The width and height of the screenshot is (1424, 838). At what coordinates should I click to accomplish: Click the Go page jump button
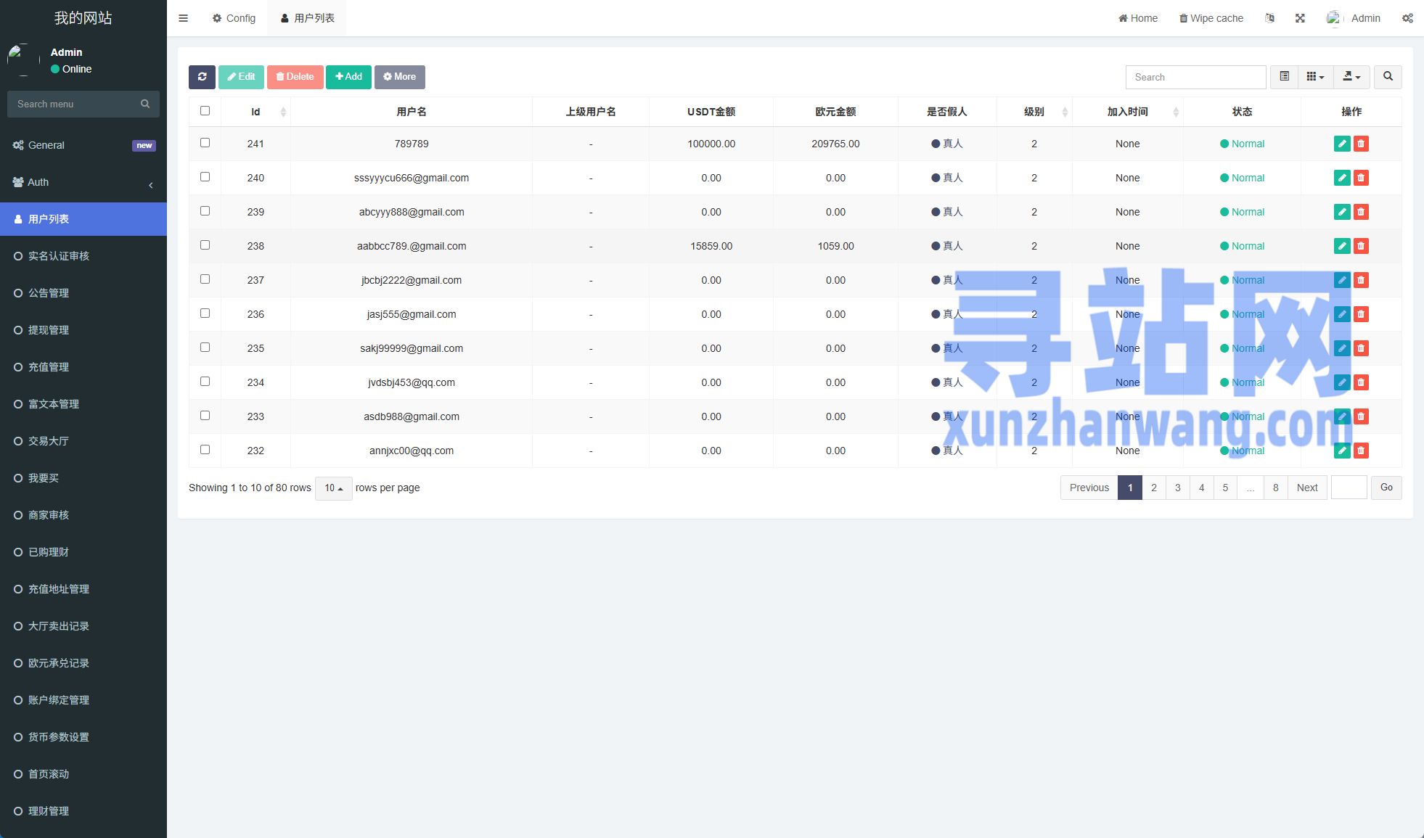click(1386, 488)
